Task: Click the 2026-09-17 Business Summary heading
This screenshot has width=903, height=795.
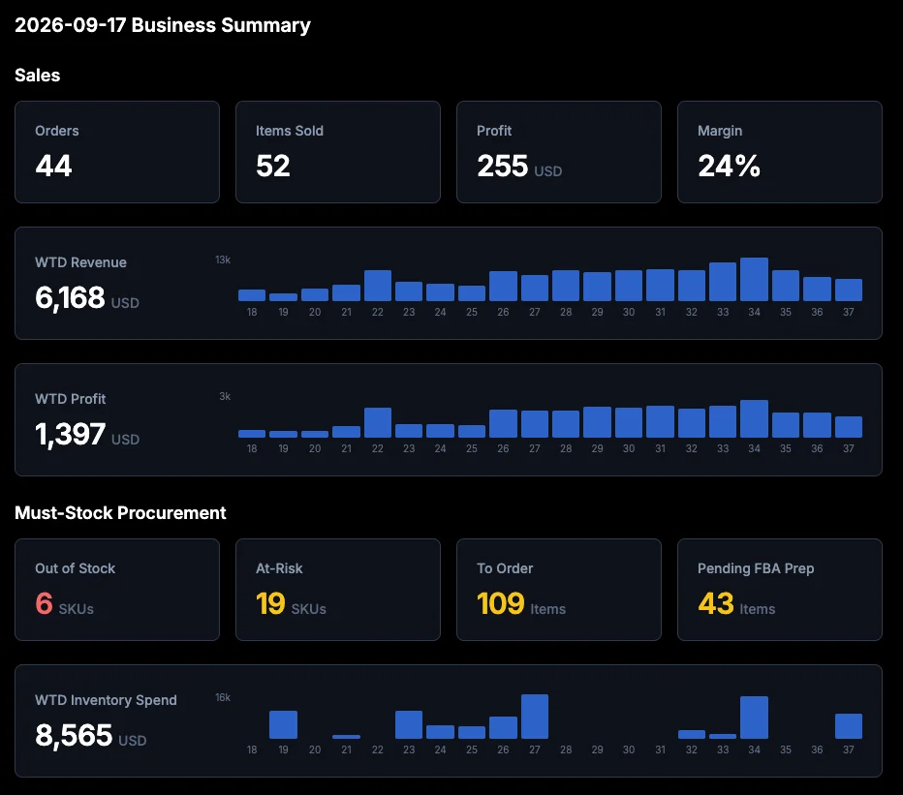Action: tap(163, 25)
